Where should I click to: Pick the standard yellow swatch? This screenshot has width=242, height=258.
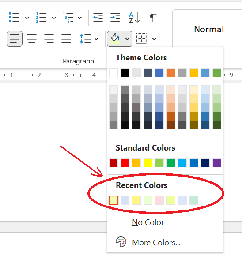point(148,163)
